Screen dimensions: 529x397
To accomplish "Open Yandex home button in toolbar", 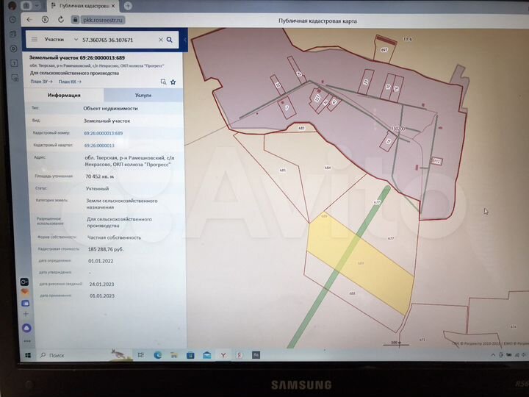I will pyautogui.click(x=46, y=20).
